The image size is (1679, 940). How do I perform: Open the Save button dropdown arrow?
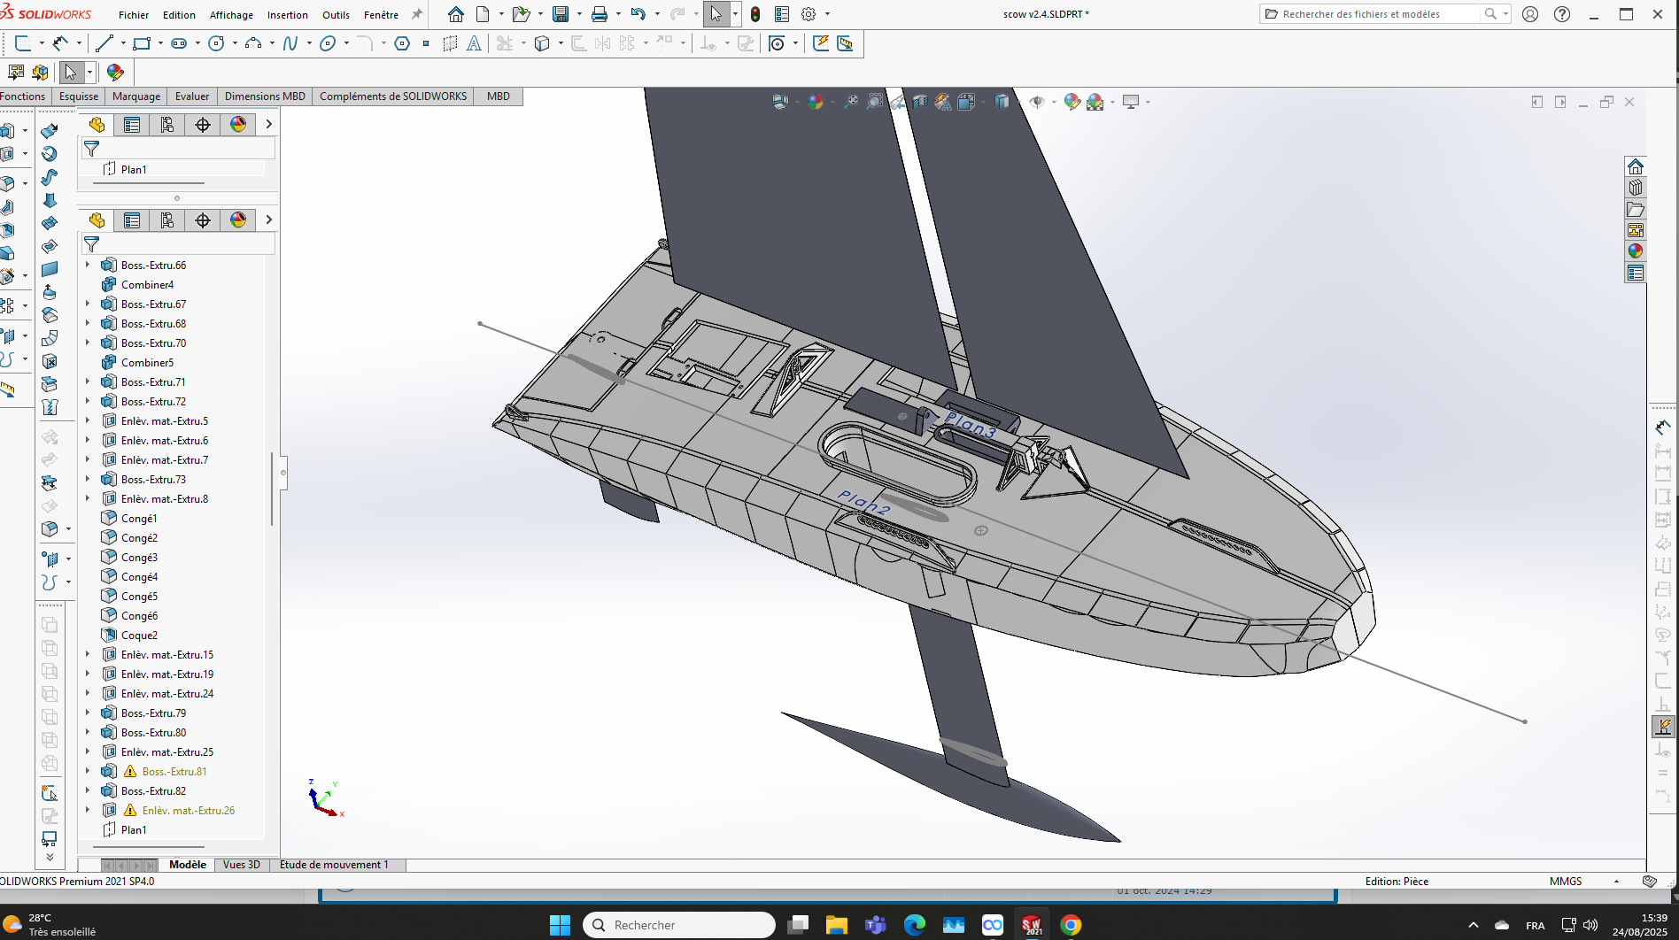(x=579, y=14)
